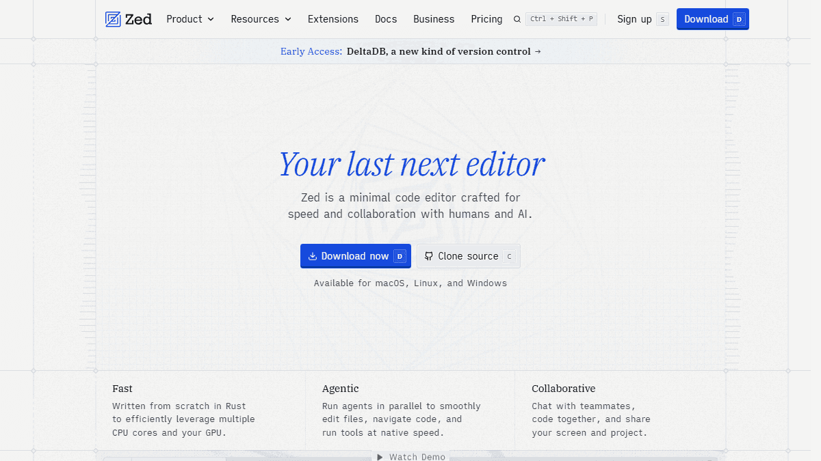Click the Clone source button
This screenshot has width=821, height=461.
pyautogui.click(x=469, y=256)
